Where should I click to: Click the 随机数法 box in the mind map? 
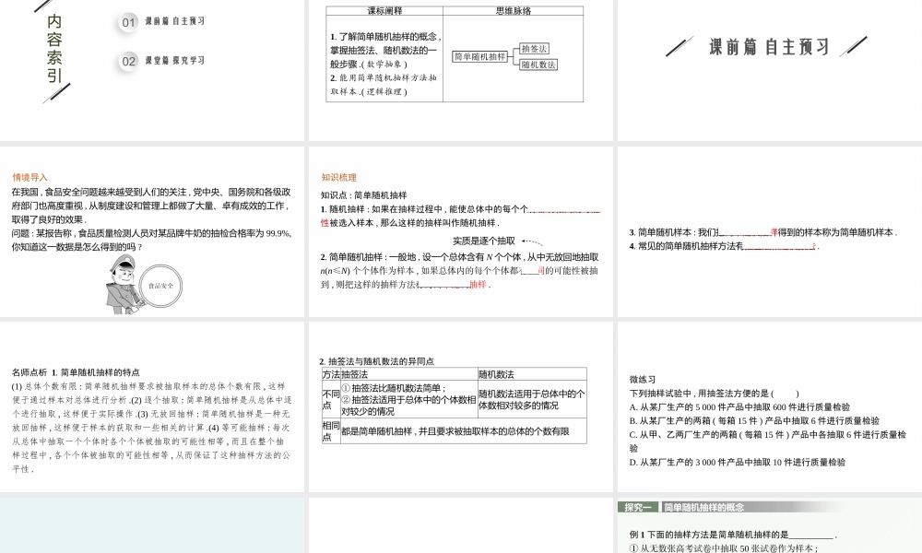pos(539,64)
